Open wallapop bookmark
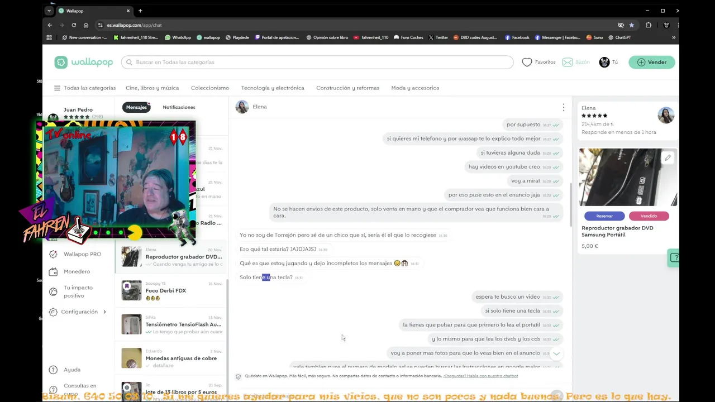 208,37
